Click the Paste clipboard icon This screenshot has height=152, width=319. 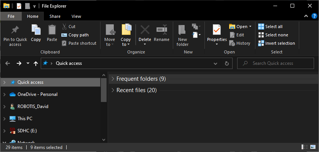click(52, 30)
